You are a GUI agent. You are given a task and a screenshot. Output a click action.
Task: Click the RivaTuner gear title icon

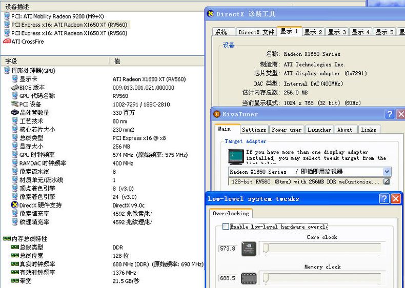217,114
